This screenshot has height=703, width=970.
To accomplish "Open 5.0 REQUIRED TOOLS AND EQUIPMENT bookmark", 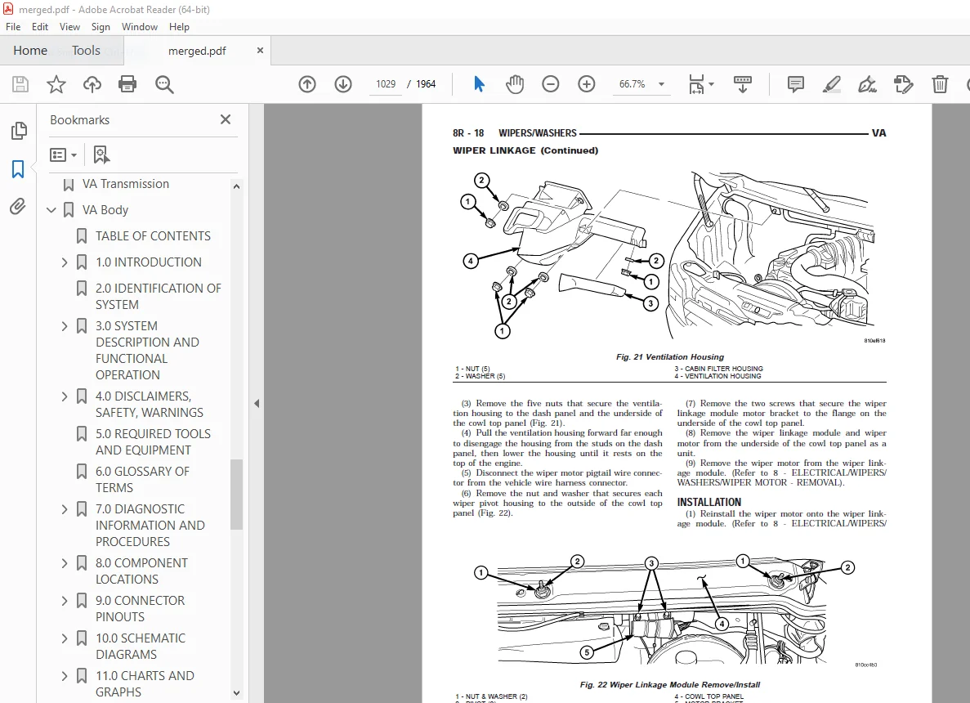I will (x=153, y=442).
